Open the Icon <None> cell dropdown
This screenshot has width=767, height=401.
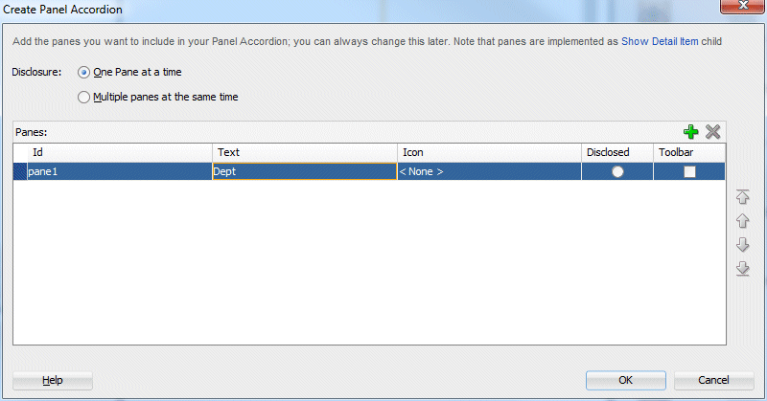point(489,171)
